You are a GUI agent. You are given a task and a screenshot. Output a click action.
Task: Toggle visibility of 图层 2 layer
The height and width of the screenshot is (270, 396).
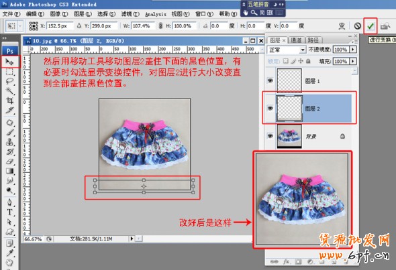(x=270, y=109)
